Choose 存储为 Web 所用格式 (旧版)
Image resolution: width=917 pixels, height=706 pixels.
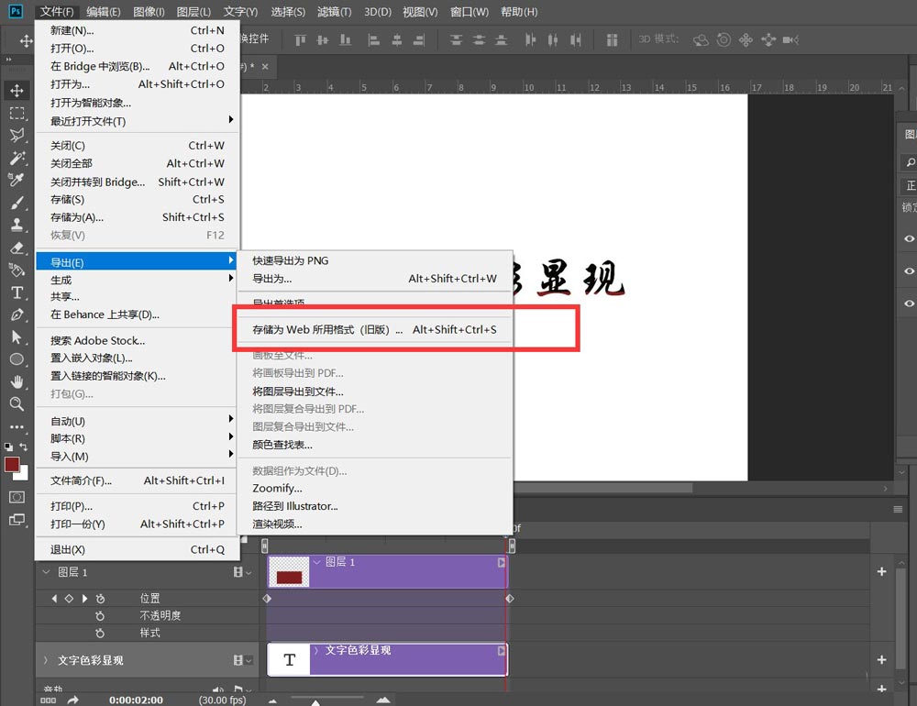click(x=374, y=330)
